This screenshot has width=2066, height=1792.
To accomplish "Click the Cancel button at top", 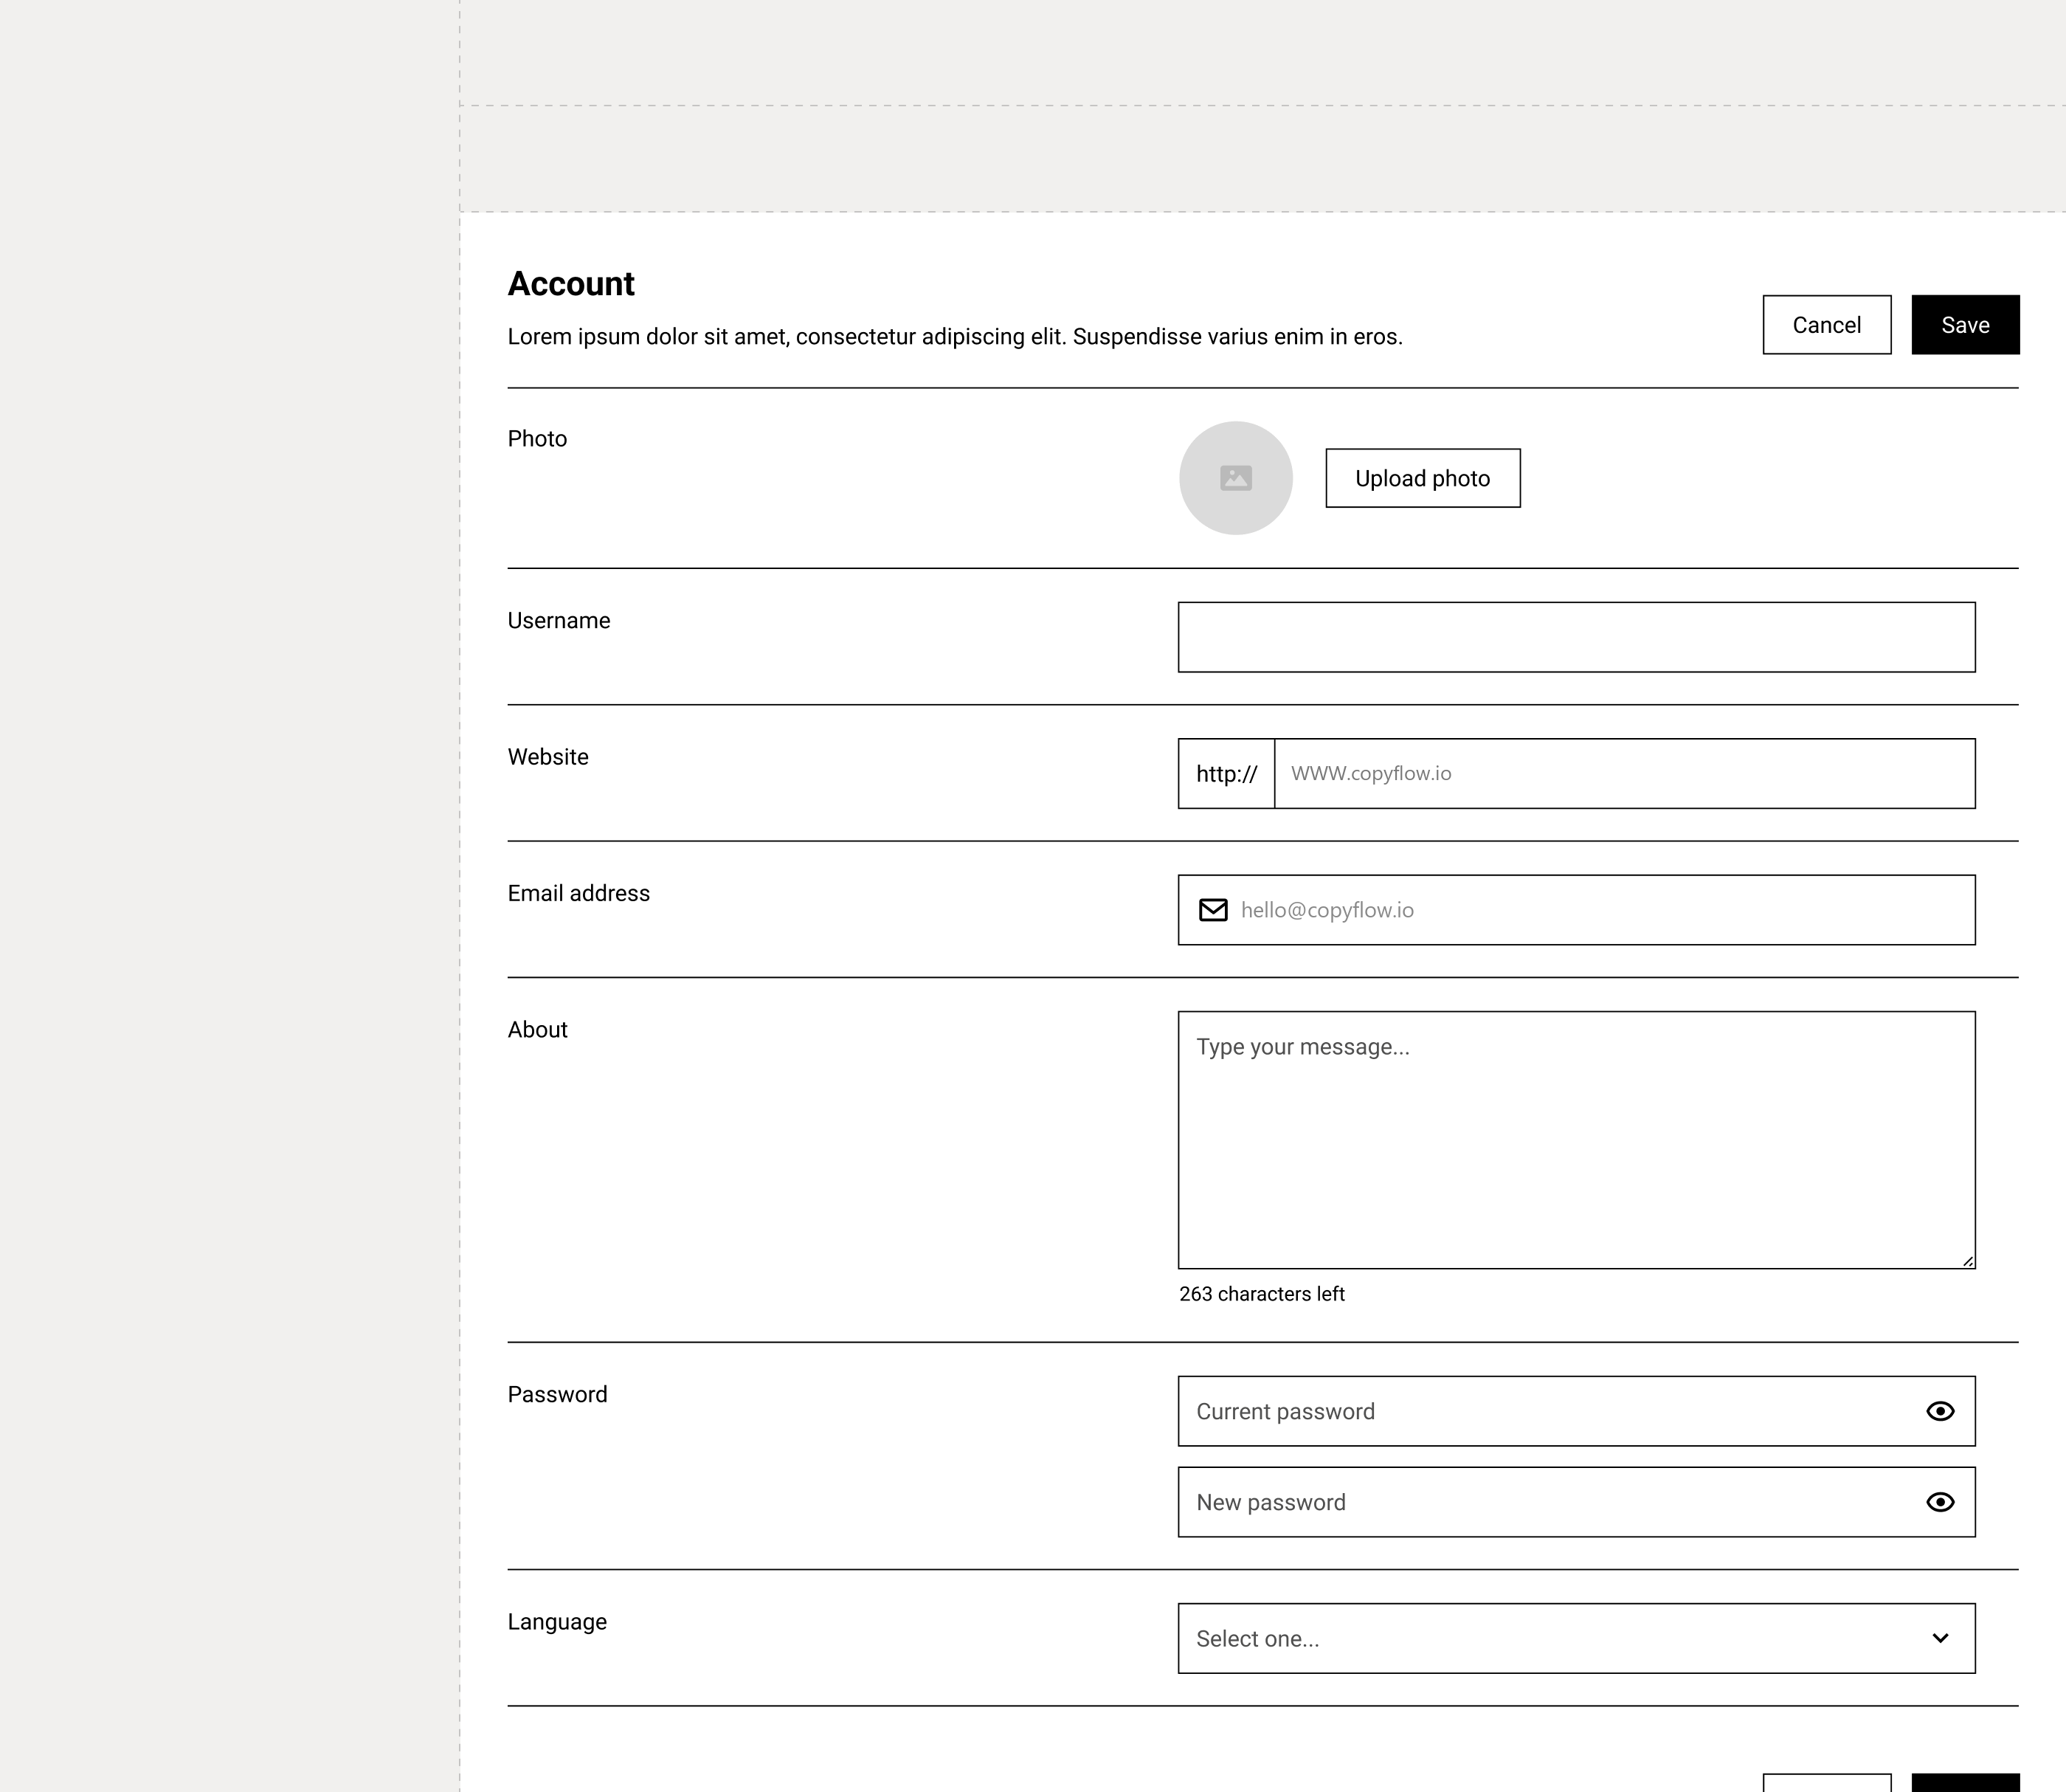I will tap(1826, 325).
